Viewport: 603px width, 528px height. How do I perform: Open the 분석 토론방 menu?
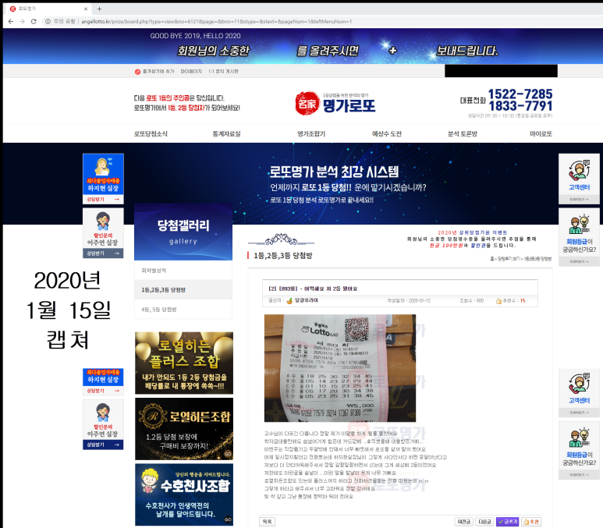[x=463, y=134]
